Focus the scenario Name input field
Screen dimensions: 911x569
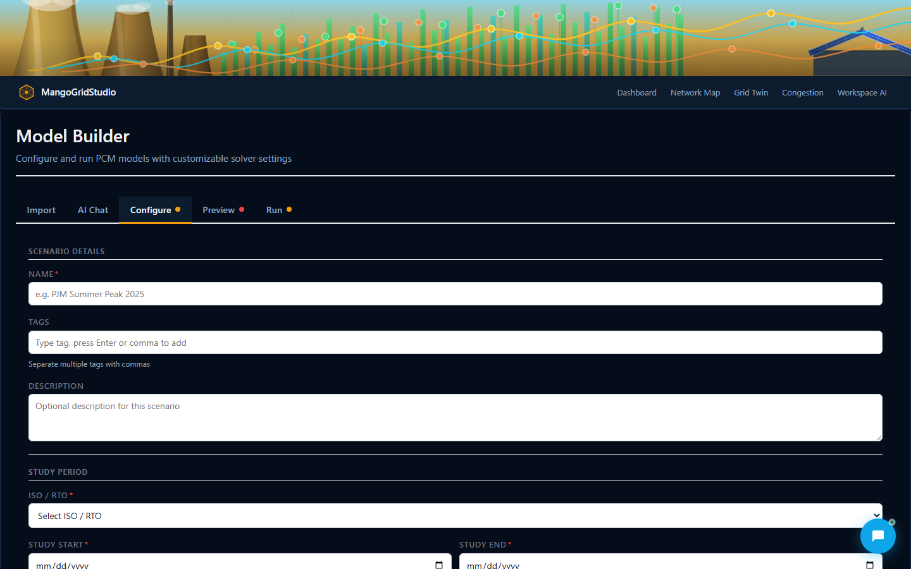tap(455, 294)
